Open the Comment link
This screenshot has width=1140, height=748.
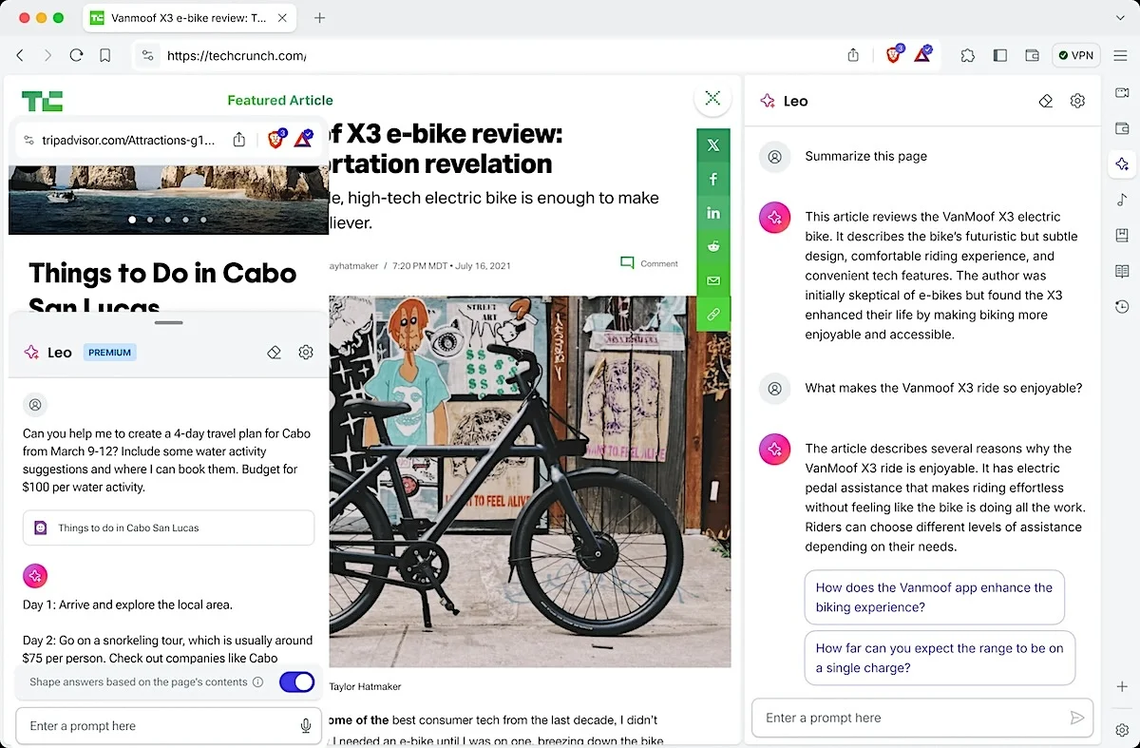click(x=649, y=263)
